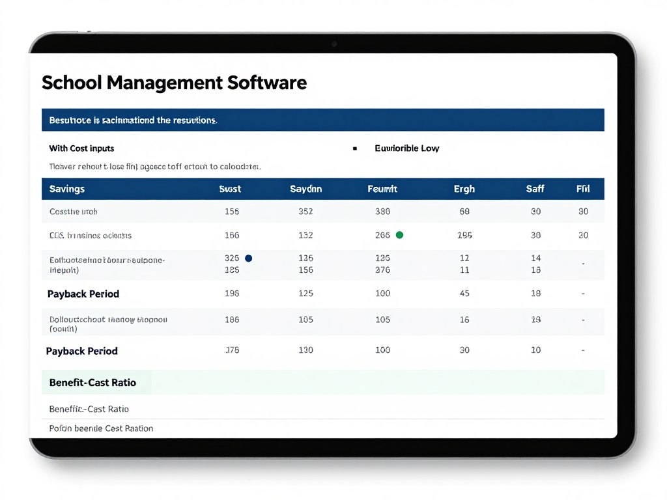Click the Saff column header
The height and width of the screenshot is (500, 667).
(x=535, y=189)
